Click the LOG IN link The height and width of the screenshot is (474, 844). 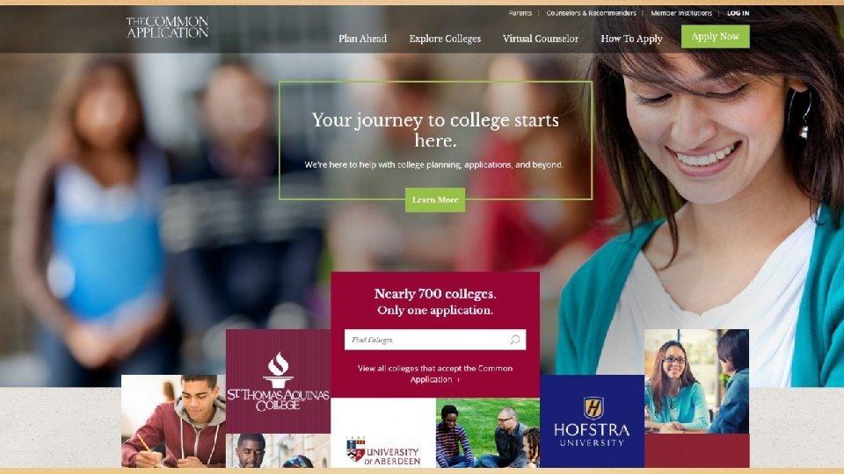coord(738,13)
